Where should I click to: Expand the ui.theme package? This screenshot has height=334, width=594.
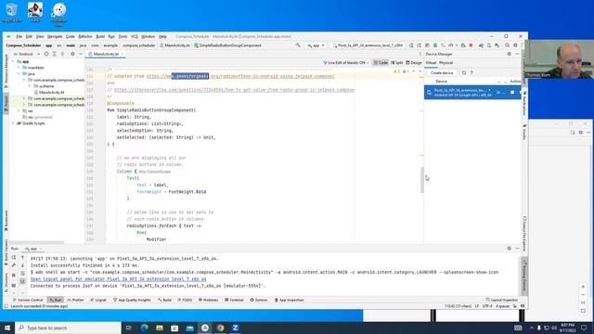[30, 86]
